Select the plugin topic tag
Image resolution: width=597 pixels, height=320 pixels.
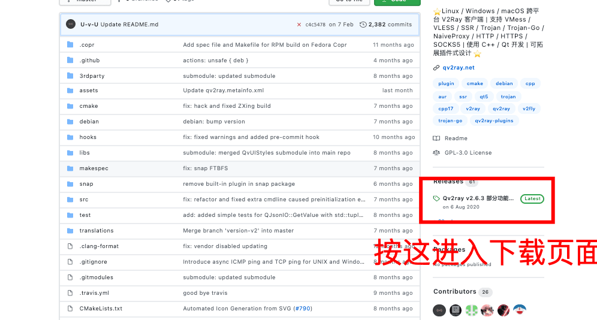point(446,83)
